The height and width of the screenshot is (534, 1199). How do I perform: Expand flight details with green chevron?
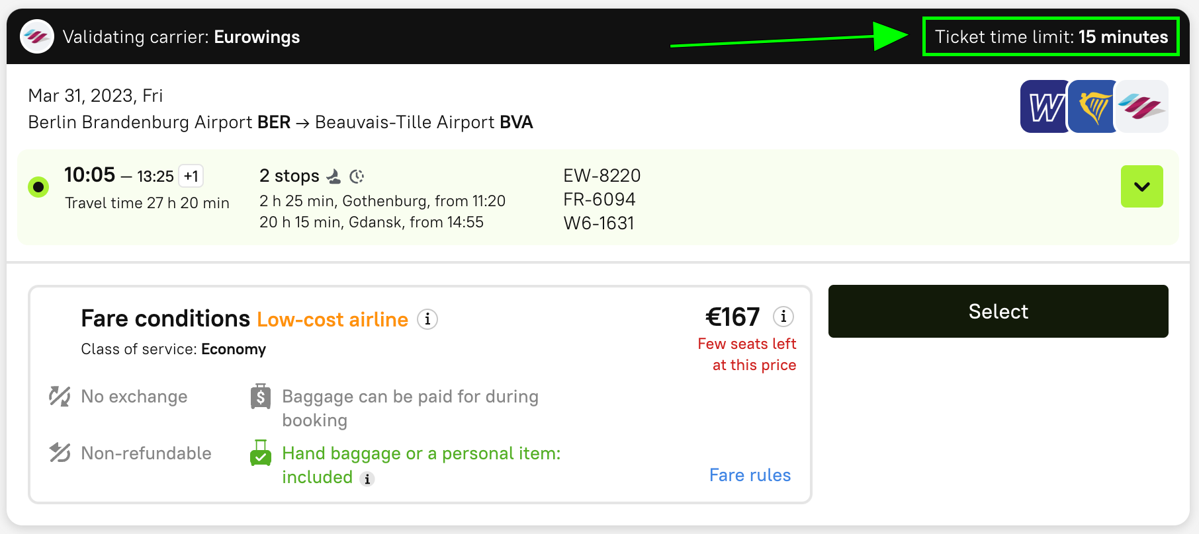(1141, 186)
